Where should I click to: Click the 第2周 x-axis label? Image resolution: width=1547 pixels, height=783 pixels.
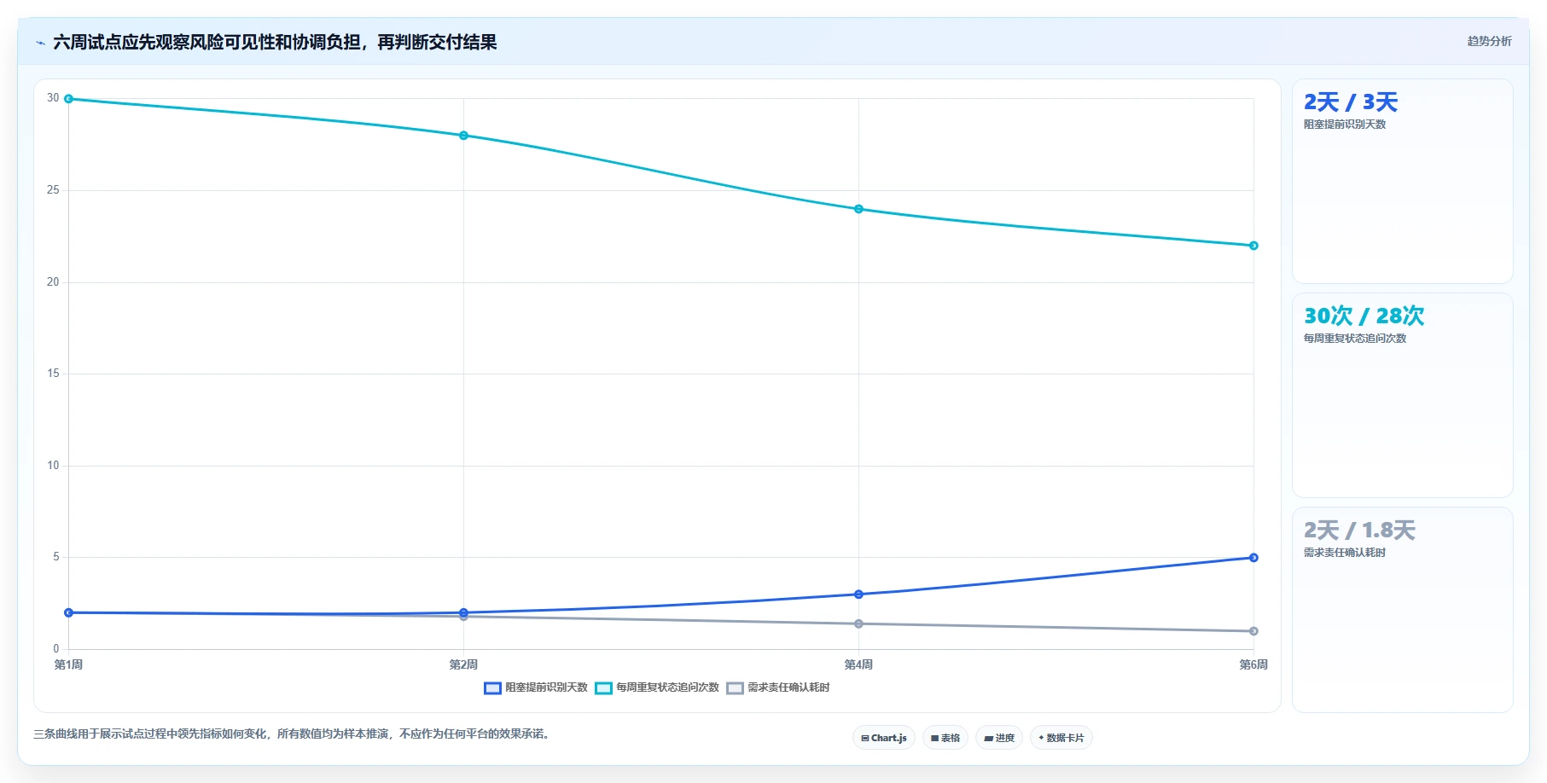(x=463, y=664)
